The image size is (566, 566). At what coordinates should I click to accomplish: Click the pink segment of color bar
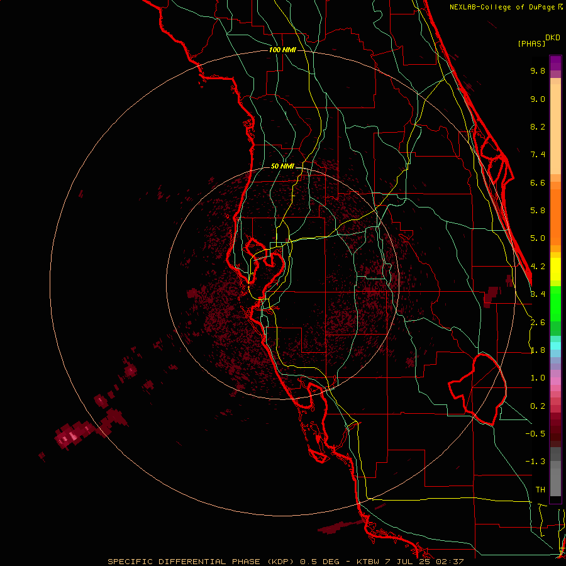pyautogui.click(x=555, y=381)
